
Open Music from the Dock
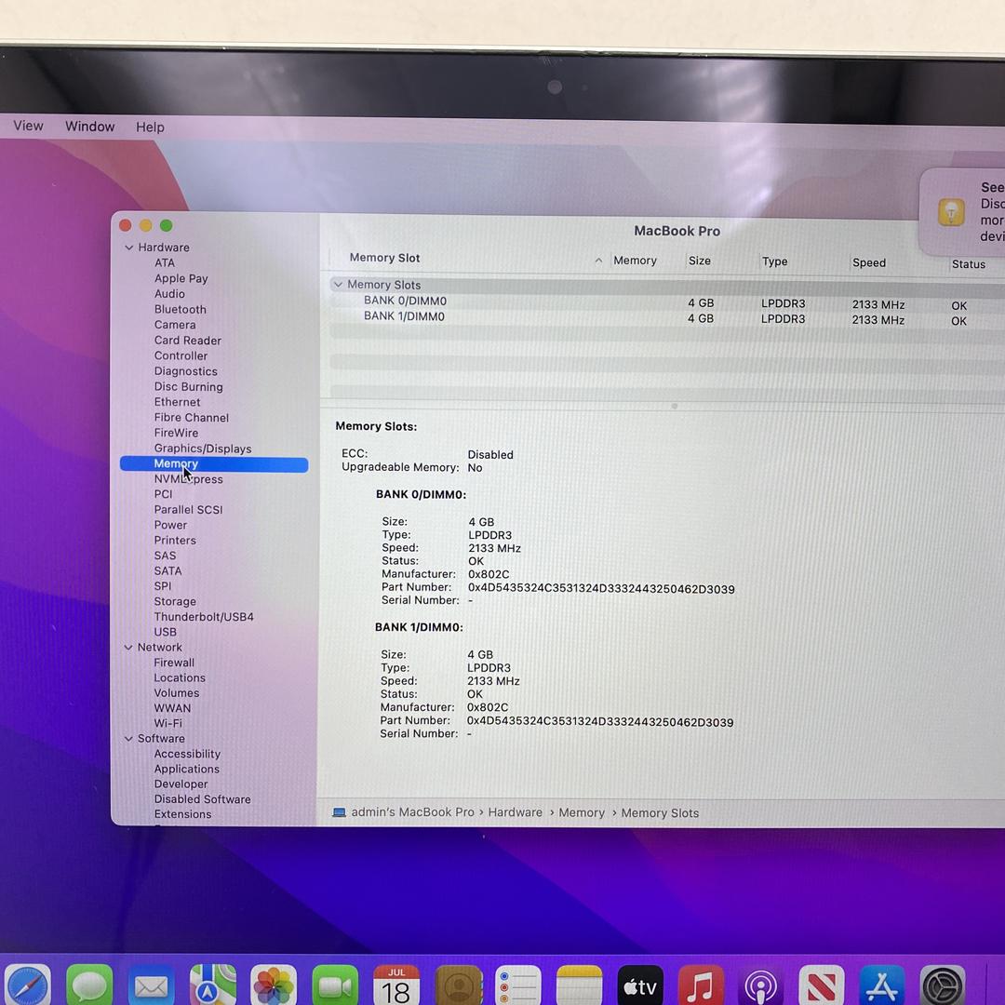pyautogui.click(x=701, y=985)
